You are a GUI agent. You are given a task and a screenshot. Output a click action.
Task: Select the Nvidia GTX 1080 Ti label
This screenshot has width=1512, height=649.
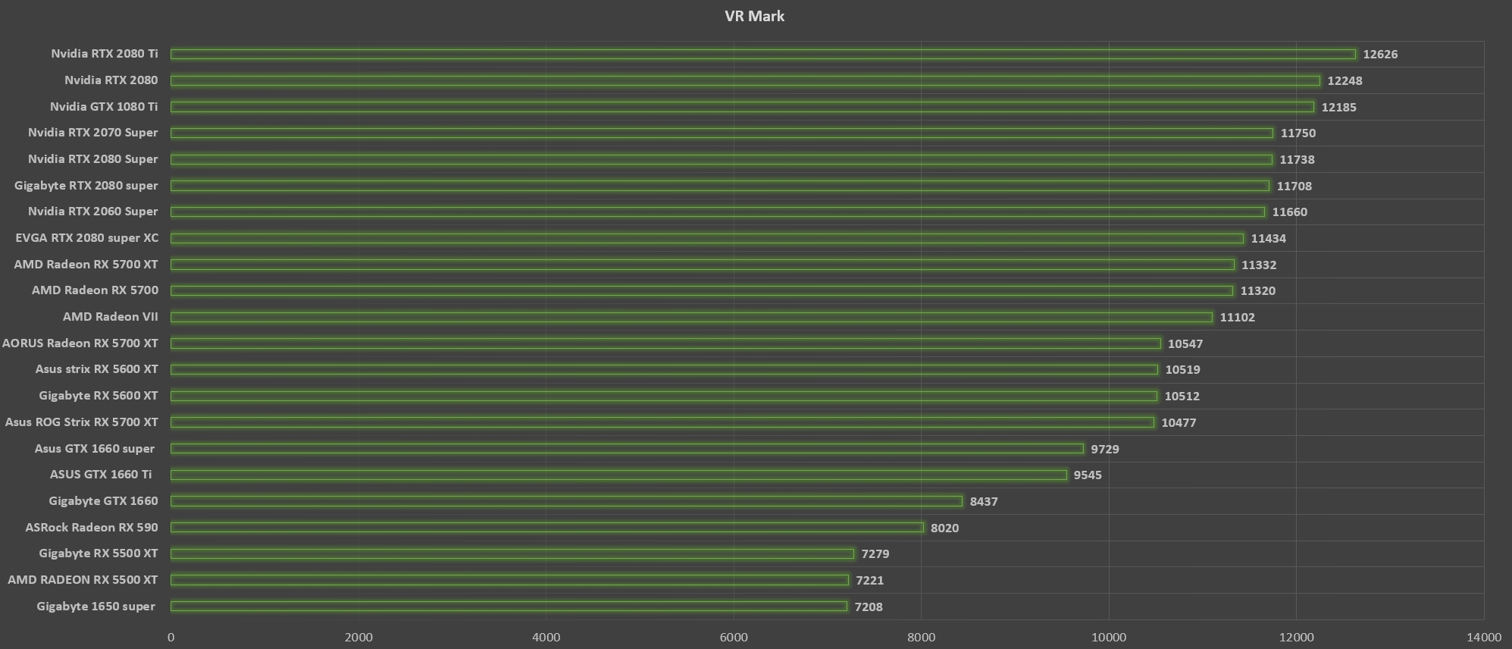point(104,107)
